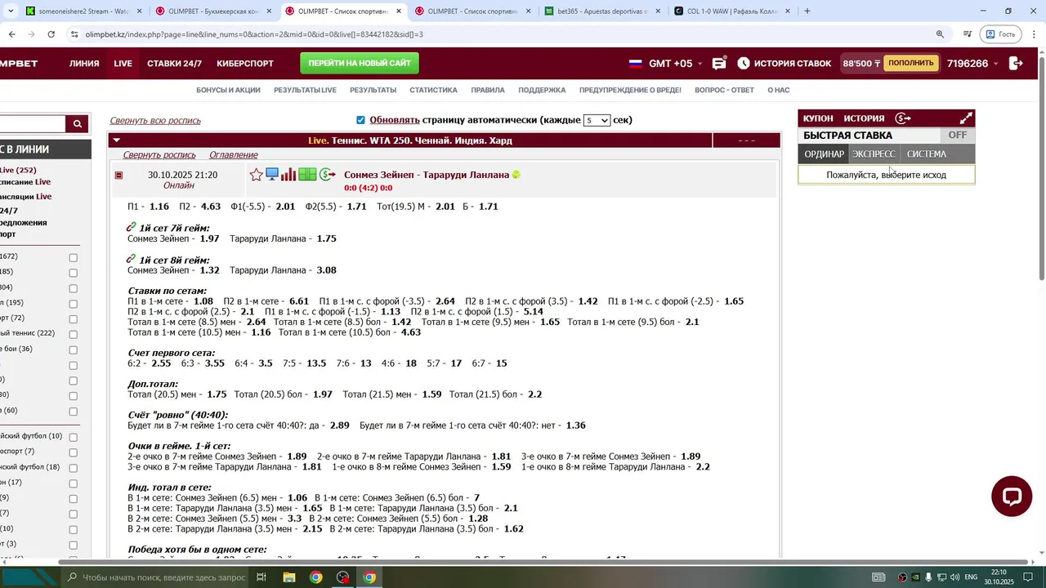Screen dimensions: 1046x588
Task: Click the Оглавление link
Action: (x=233, y=155)
